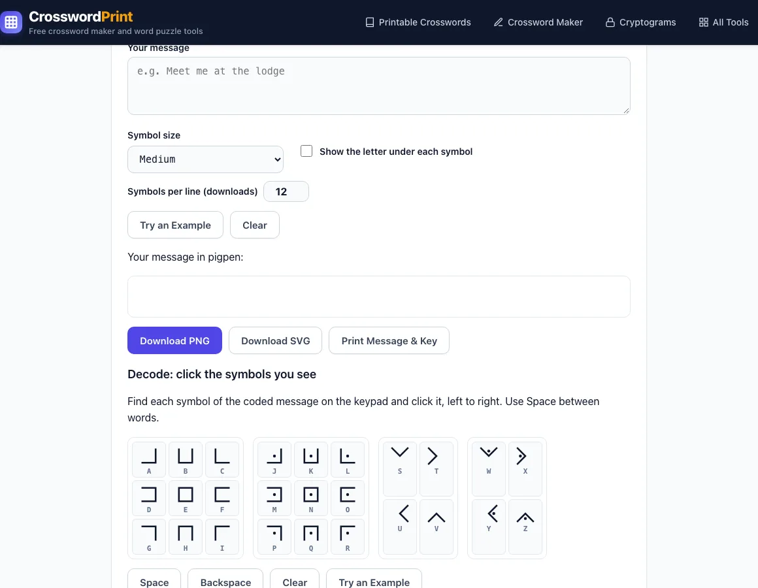Click the dotted square symbol N

(x=311, y=498)
